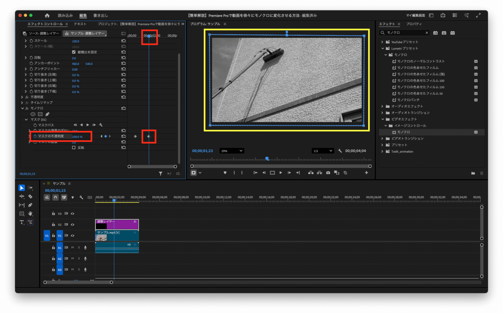Hide track V2 with its eye icon

pos(72,225)
